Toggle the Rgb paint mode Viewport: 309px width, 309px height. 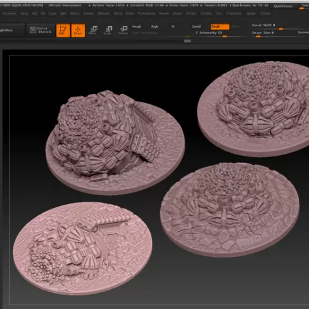tap(154, 26)
